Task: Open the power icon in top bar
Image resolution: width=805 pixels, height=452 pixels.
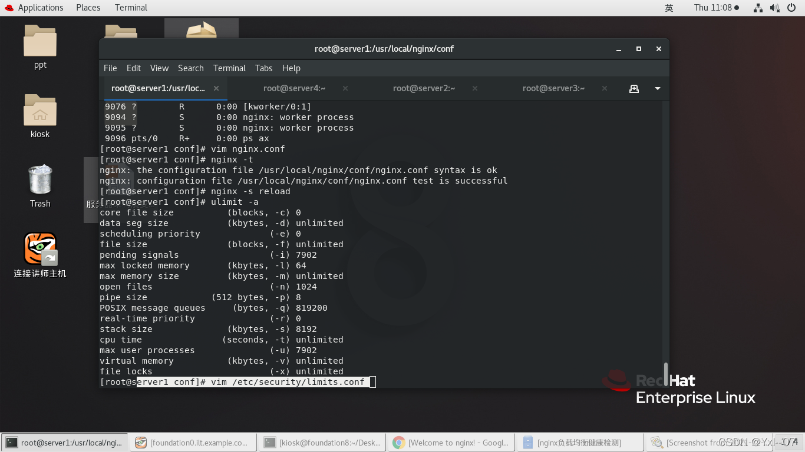Action: click(x=791, y=8)
